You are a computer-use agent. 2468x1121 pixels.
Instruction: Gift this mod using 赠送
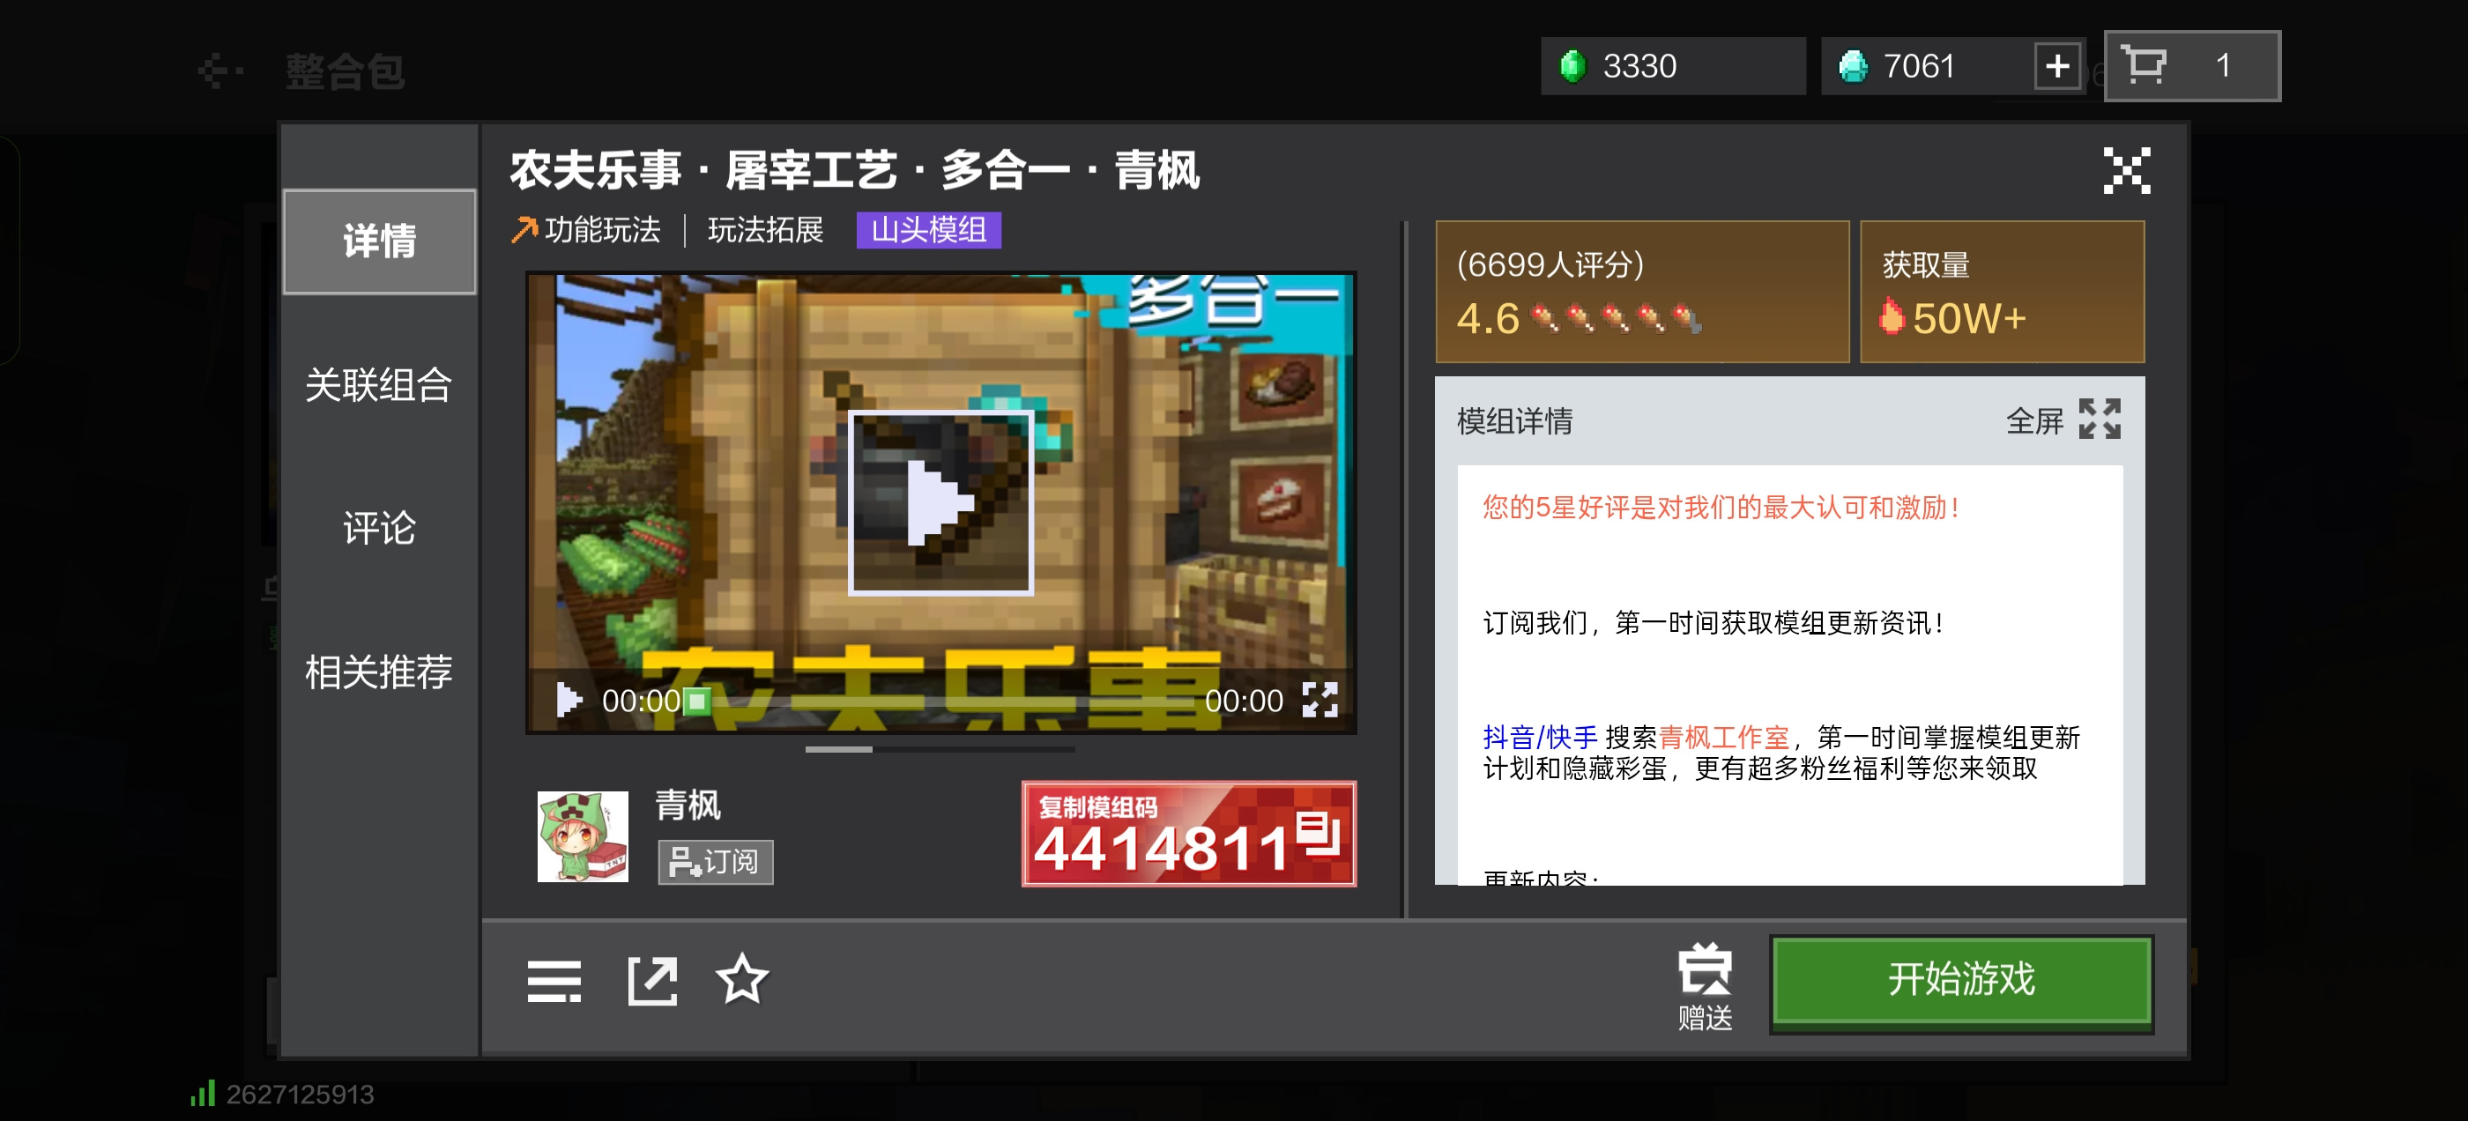pyautogui.click(x=1705, y=987)
